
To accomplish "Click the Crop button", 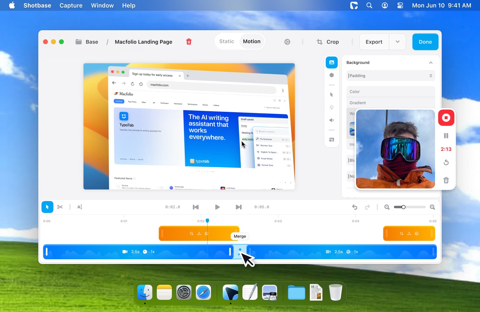I will point(328,42).
